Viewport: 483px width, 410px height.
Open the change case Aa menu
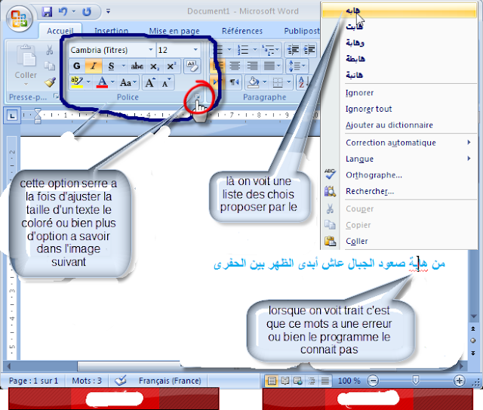click(128, 82)
